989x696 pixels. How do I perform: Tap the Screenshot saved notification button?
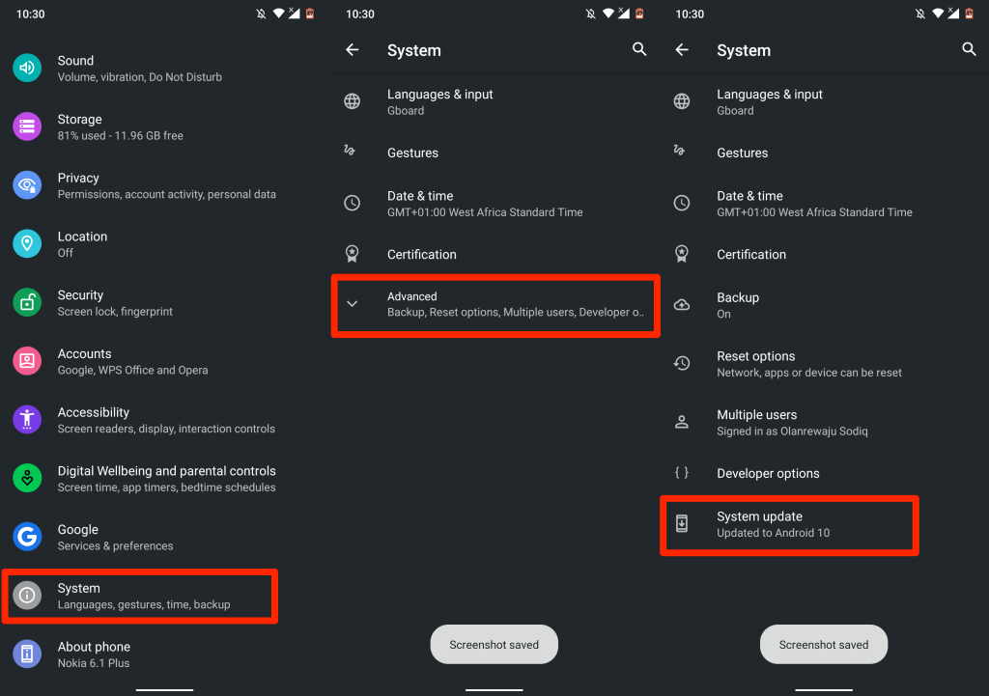494,644
